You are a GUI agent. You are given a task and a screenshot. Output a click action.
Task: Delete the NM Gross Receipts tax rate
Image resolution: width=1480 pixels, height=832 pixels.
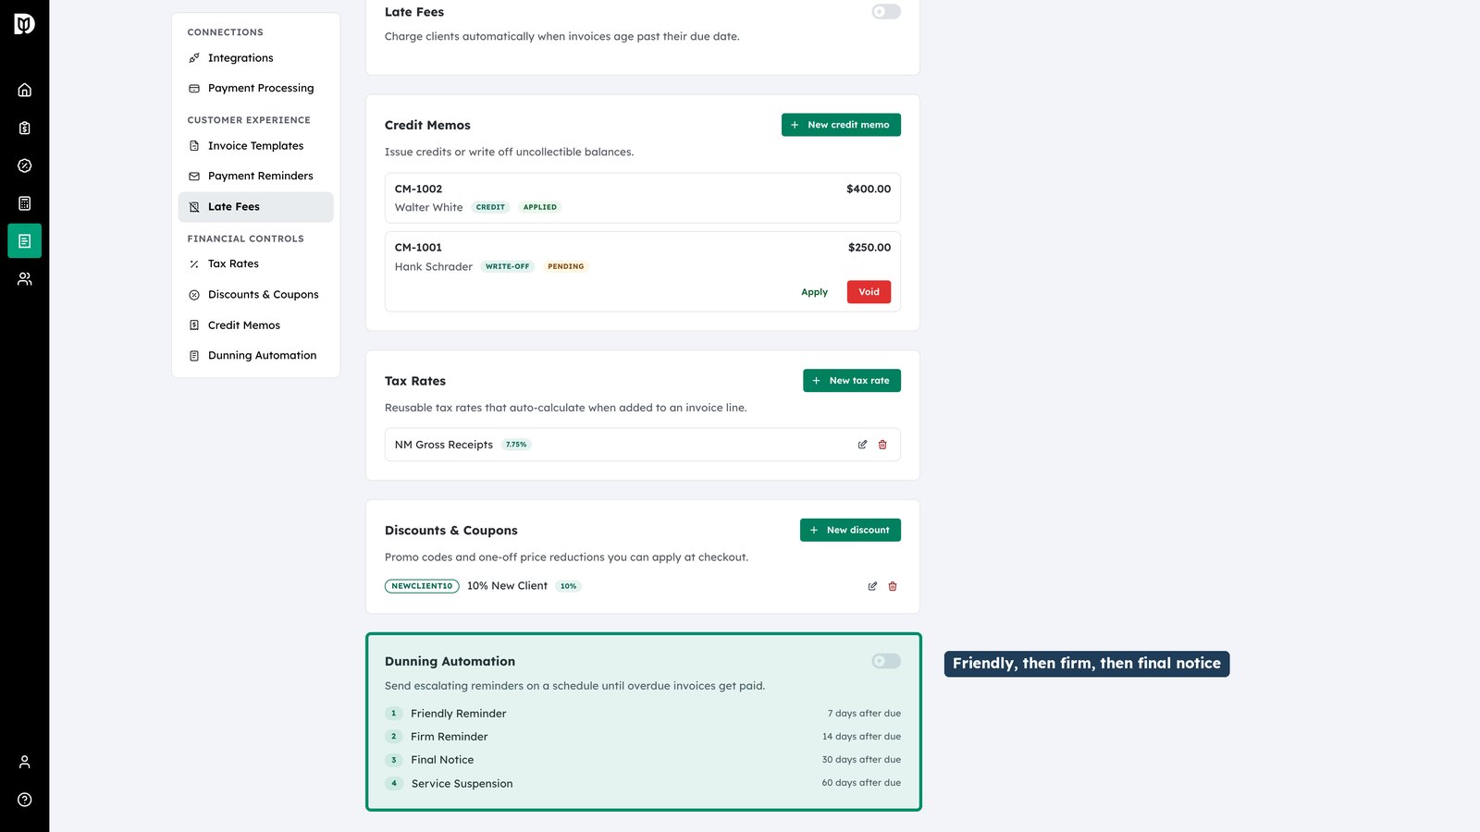(882, 445)
